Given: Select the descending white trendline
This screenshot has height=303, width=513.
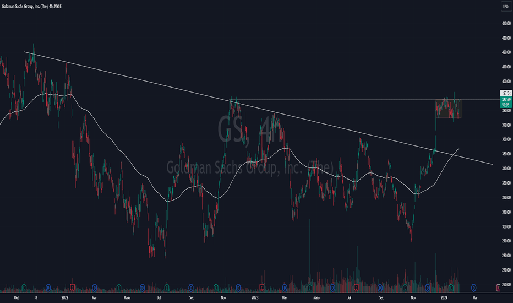Looking at the screenshot, I should pos(165,84).
